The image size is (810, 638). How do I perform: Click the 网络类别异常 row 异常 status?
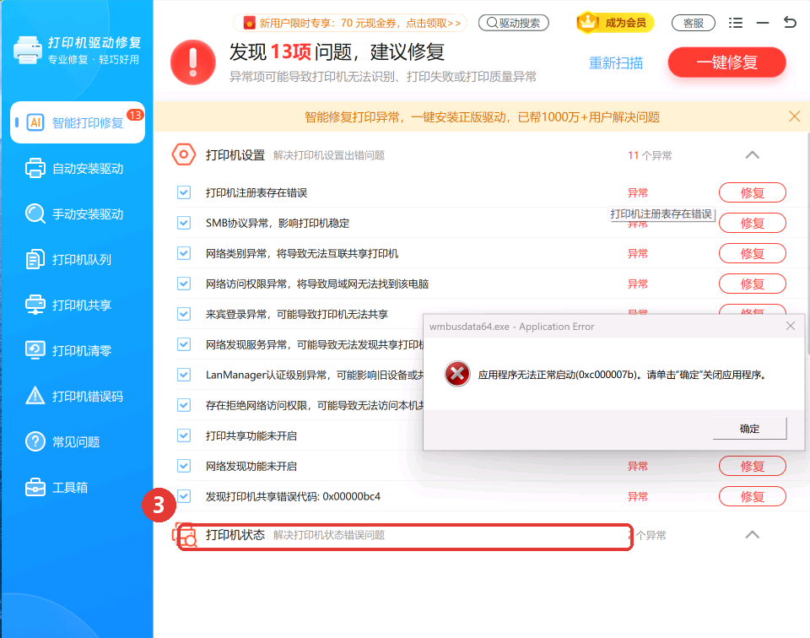(x=638, y=254)
